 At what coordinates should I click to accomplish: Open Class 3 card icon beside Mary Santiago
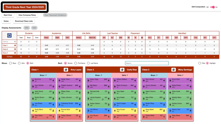(x=173, y=70)
